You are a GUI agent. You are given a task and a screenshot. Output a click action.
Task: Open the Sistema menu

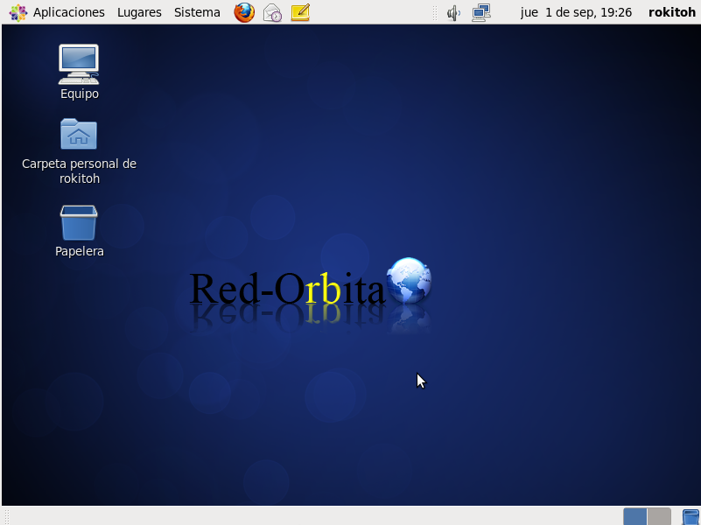pos(197,12)
